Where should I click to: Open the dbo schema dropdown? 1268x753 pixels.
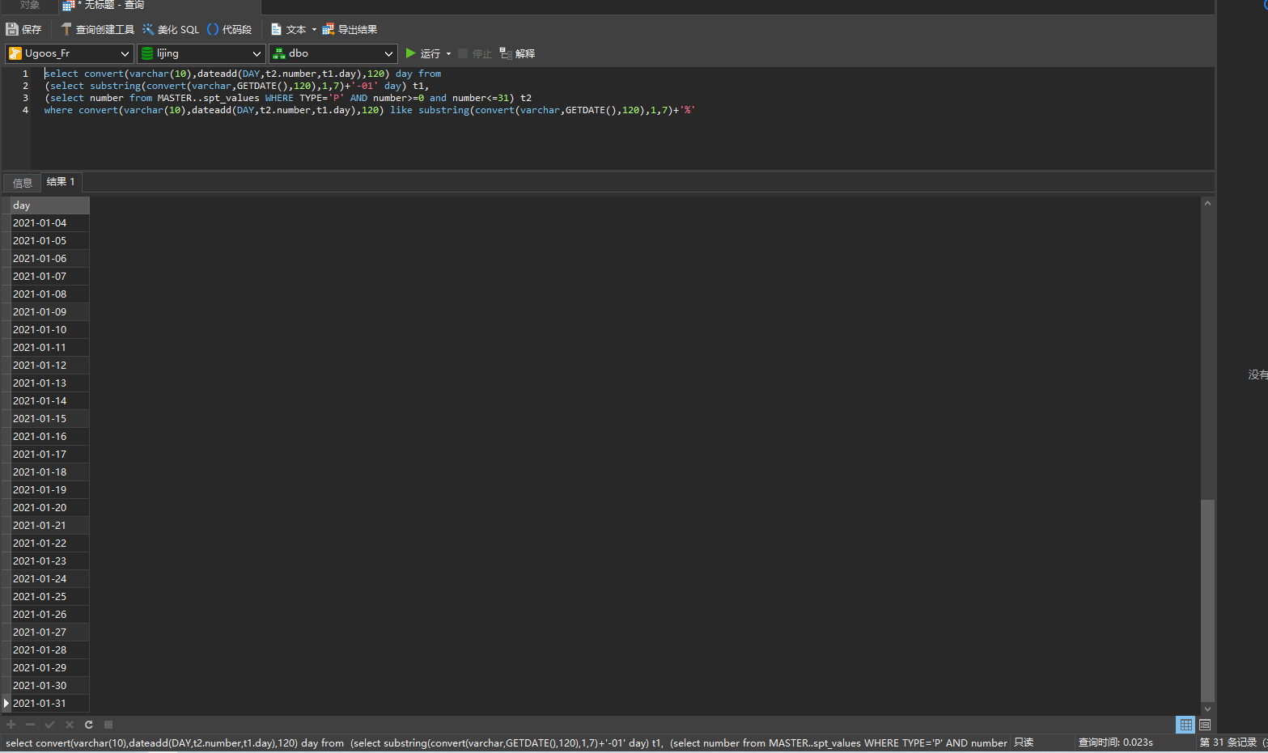tap(333, 53)
